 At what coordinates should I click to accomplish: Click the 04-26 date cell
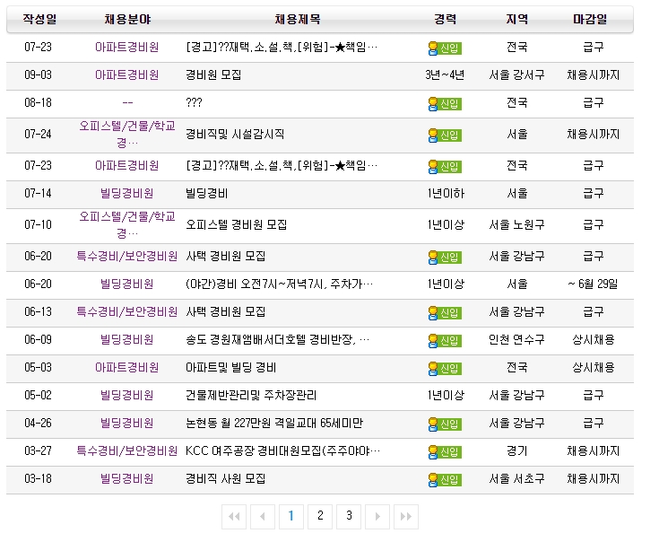(x=38, y=423)
